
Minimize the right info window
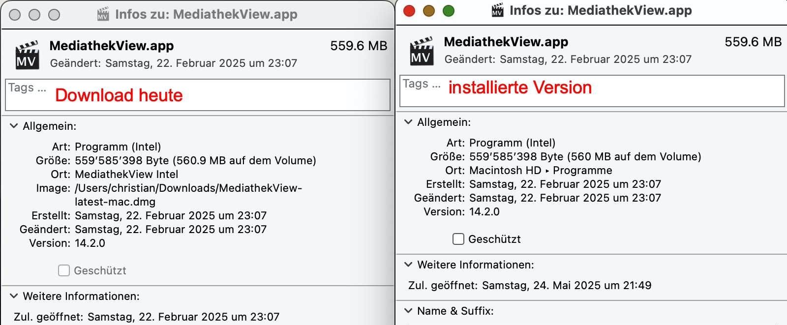point(429,11)
